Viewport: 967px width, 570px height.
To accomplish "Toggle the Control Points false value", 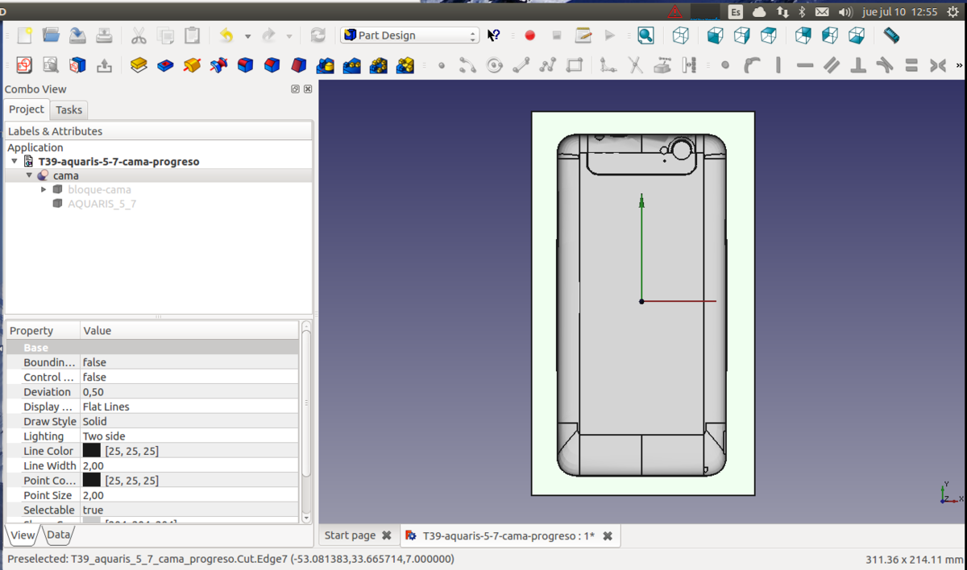I will click(x=94, y=377).
